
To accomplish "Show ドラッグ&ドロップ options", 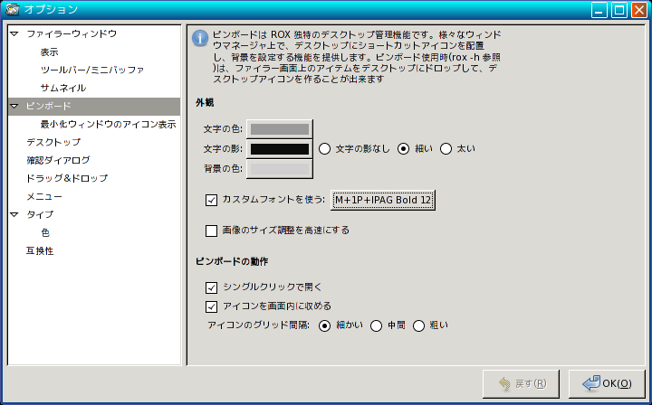I will pyautogui.click(x=66, y=178).
